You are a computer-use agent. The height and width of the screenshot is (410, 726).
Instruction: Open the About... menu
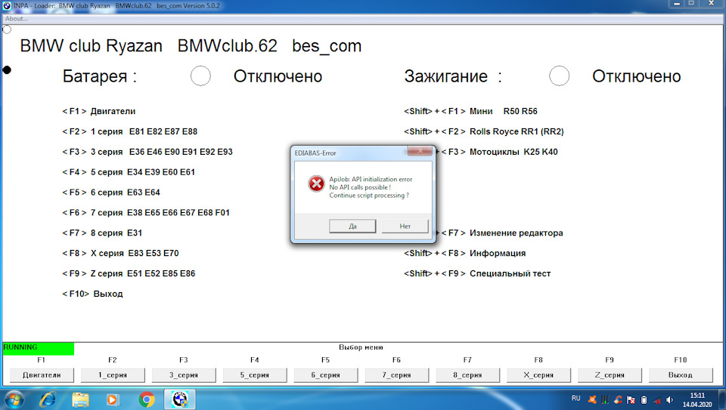coord(17,19)
